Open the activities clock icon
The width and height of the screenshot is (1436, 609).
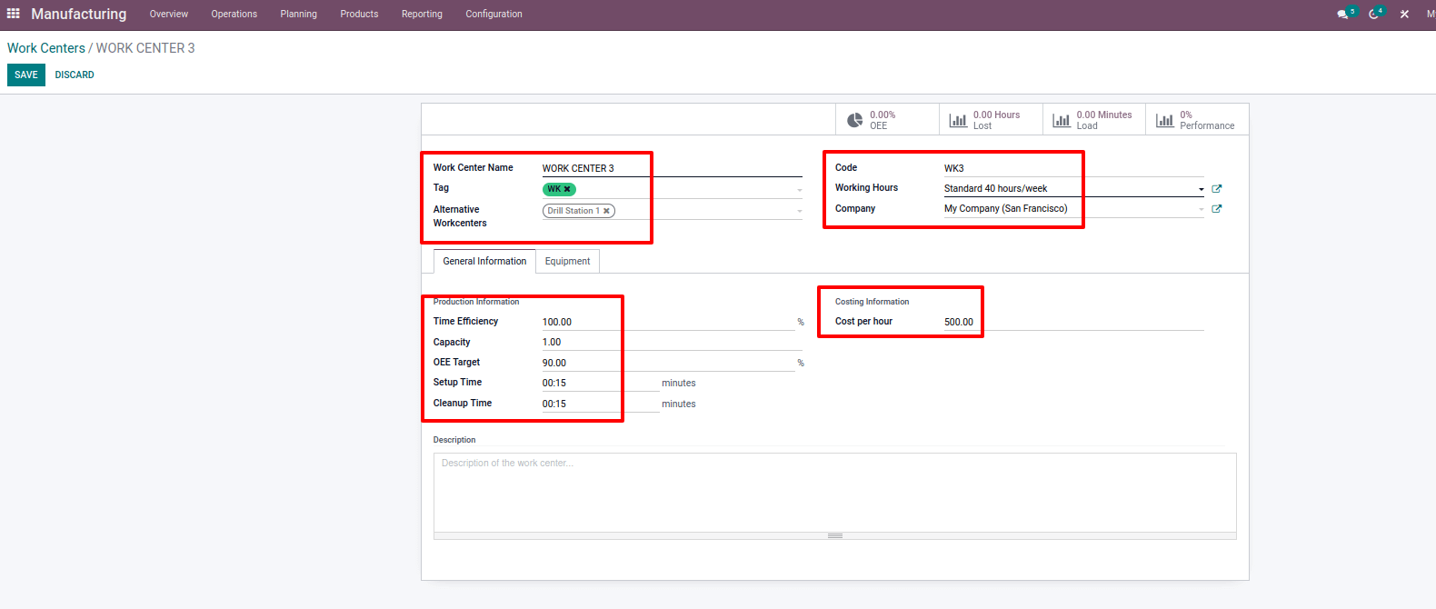1373,15
